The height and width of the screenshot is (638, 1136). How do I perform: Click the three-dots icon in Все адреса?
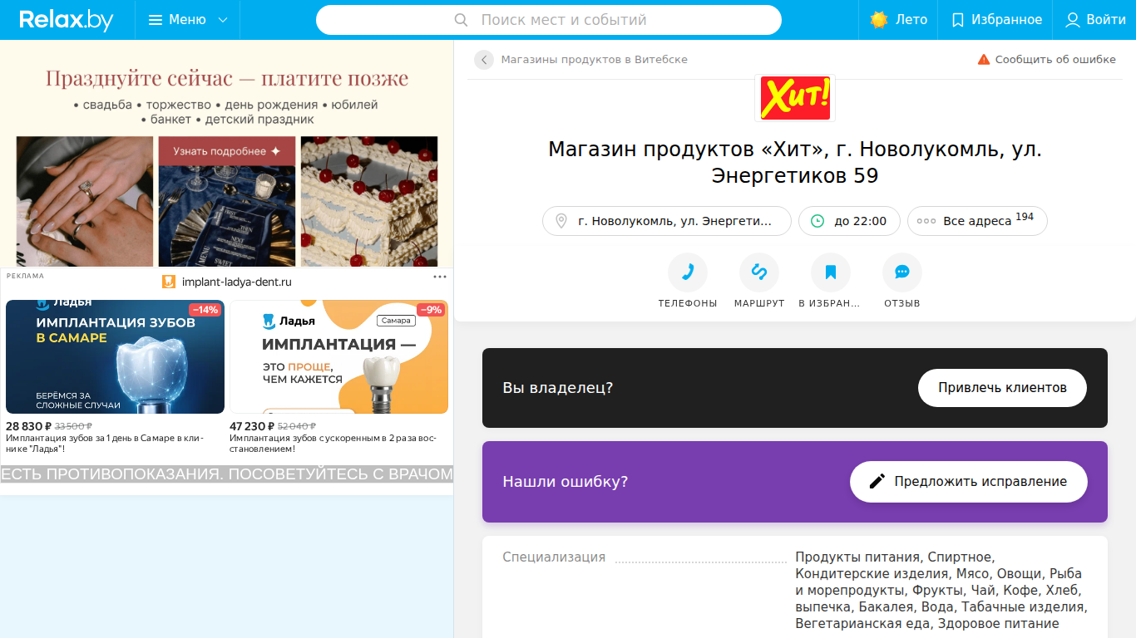tap(927, 222)
